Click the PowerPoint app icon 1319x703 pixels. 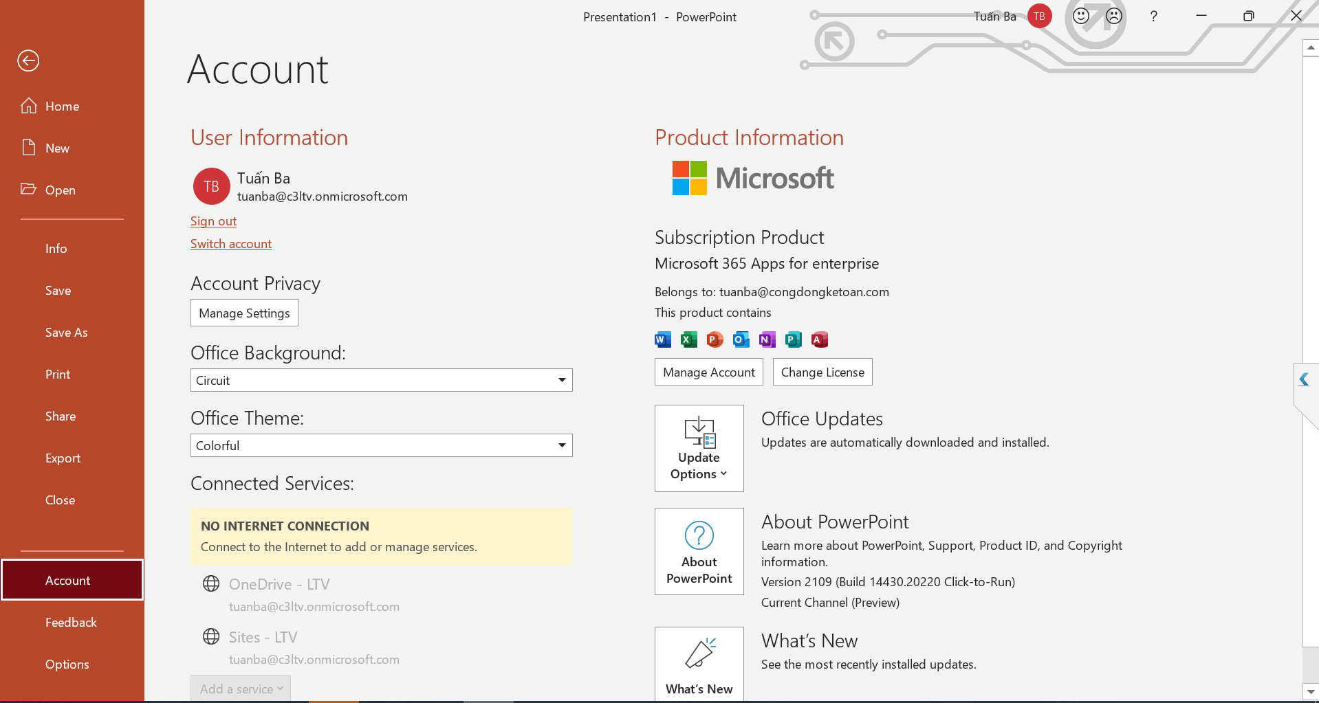coord(715,339)
